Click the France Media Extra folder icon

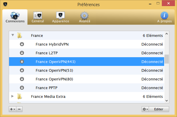click(x=19, y=96)
